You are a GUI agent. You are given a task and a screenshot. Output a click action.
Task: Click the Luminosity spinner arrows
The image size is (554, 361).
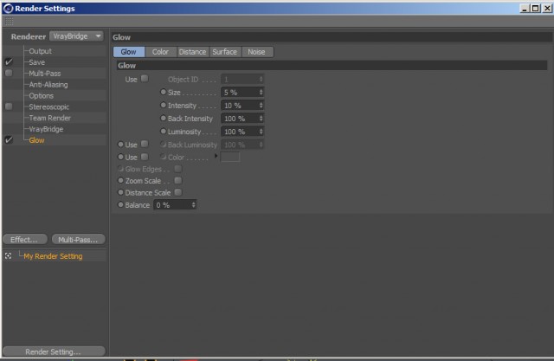tap(261, 132)
